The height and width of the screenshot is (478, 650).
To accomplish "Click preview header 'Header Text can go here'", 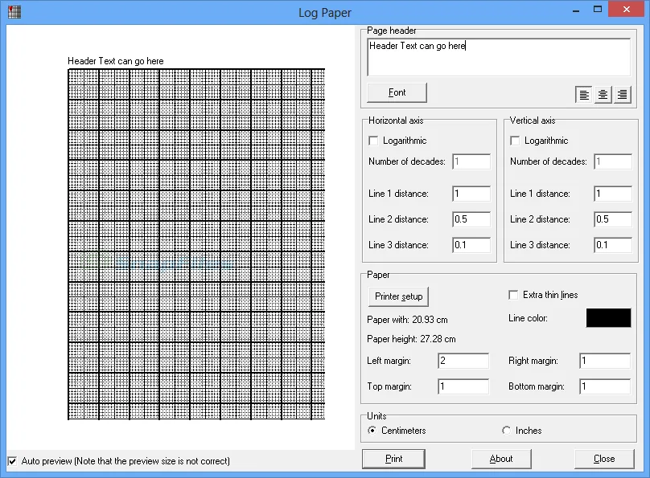I will pyautogui.click(x=116, y=61).
